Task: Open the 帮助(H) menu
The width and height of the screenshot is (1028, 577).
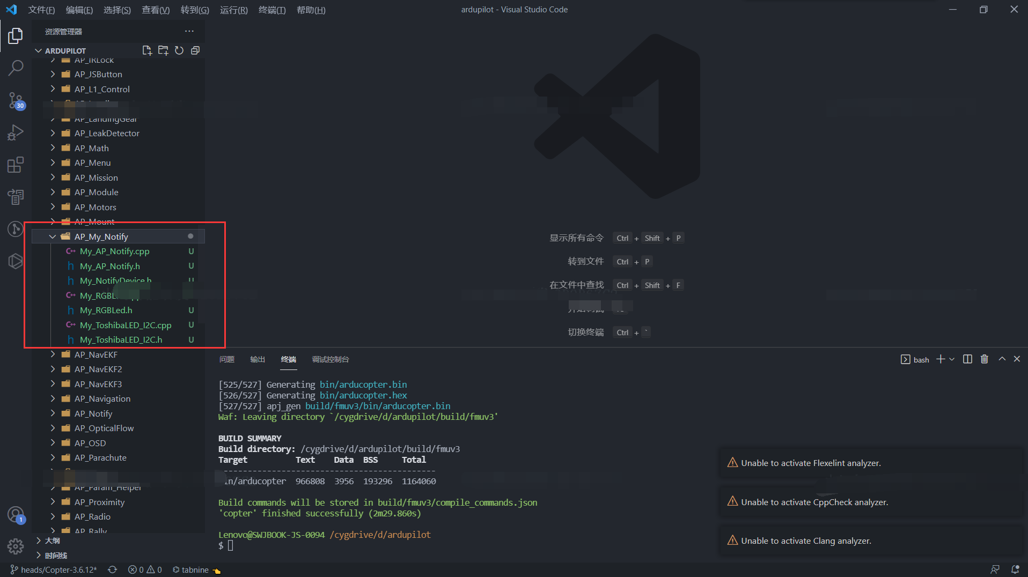Action: click(x=311, y=10)
